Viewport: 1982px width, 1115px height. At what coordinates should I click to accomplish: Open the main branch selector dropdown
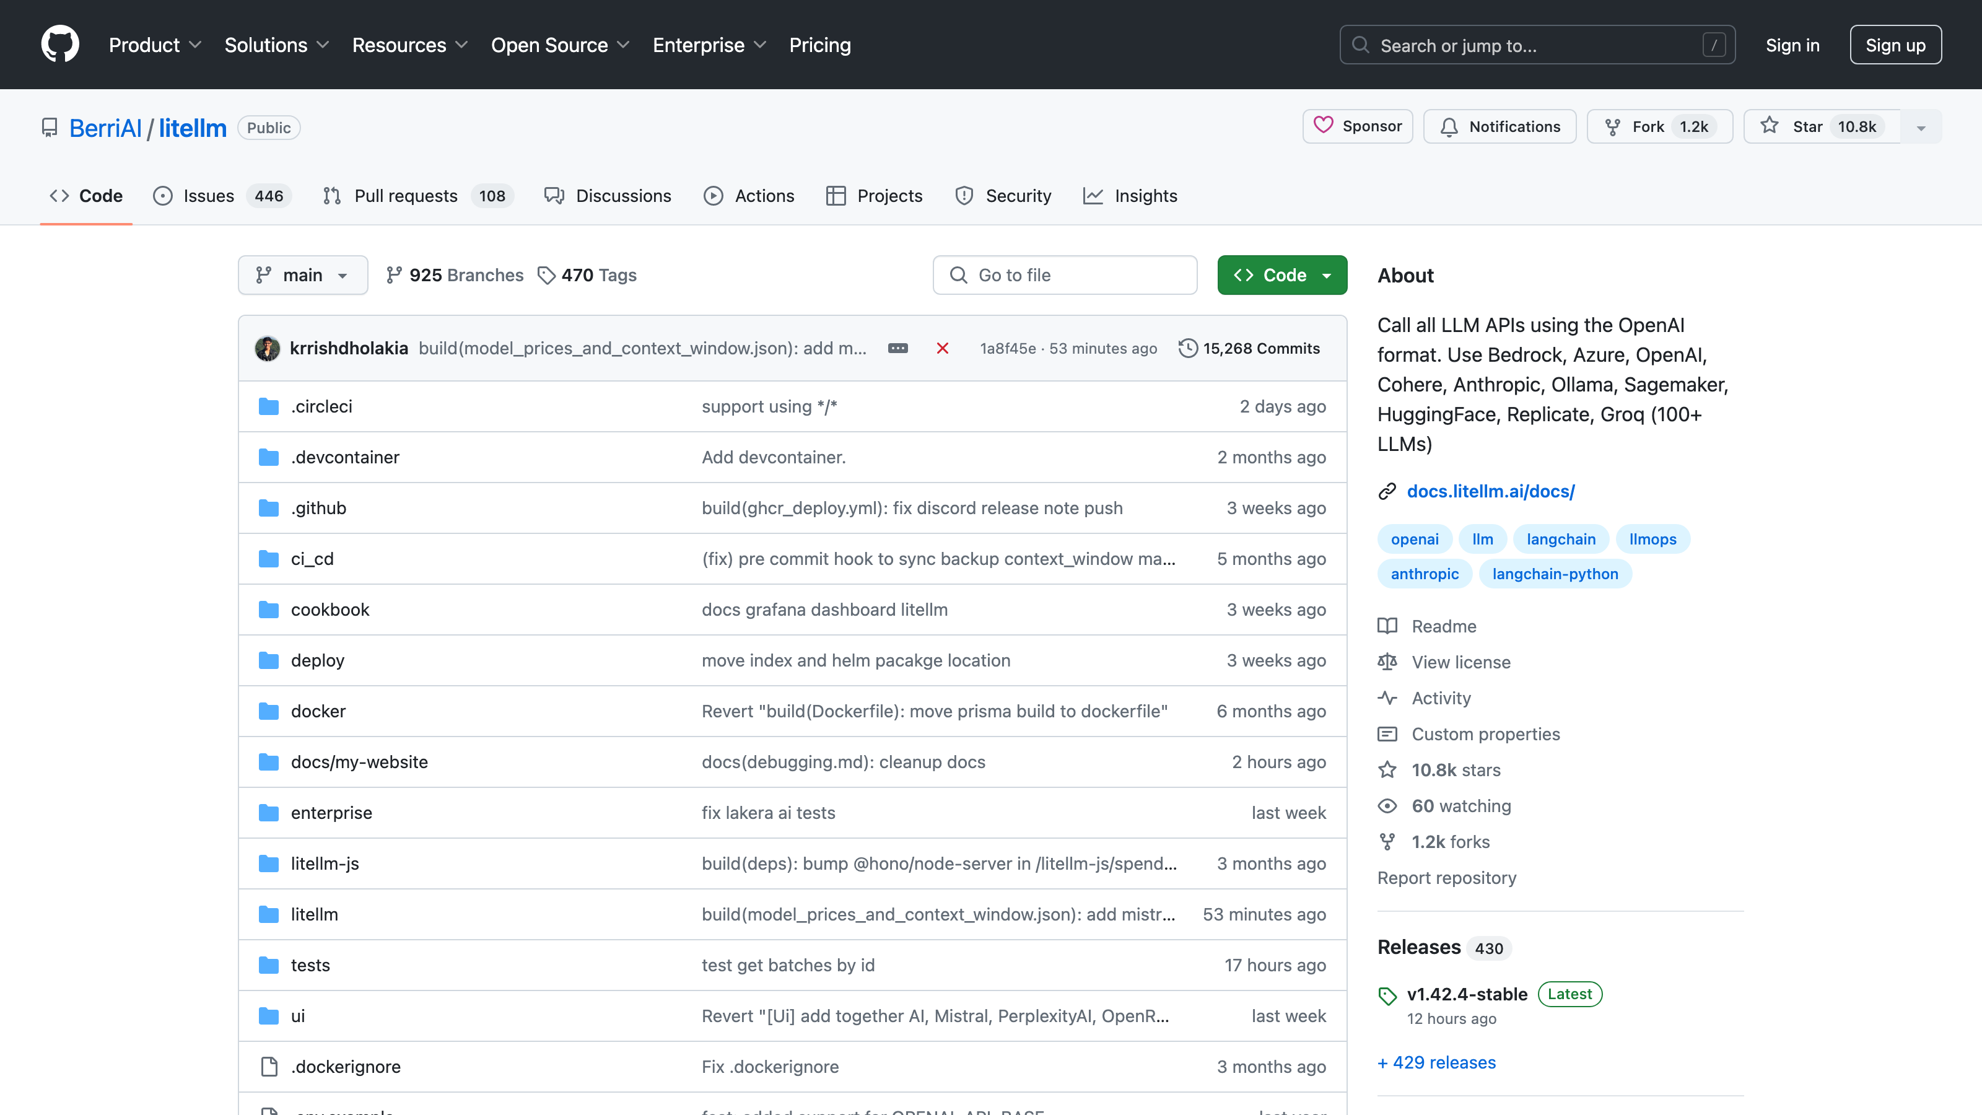(x=302, y=274)
